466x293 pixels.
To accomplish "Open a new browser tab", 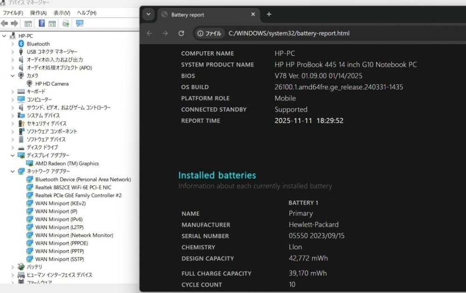I will 269,14.
